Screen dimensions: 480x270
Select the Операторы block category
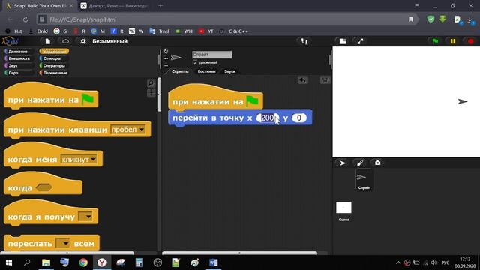click(54, 65)
